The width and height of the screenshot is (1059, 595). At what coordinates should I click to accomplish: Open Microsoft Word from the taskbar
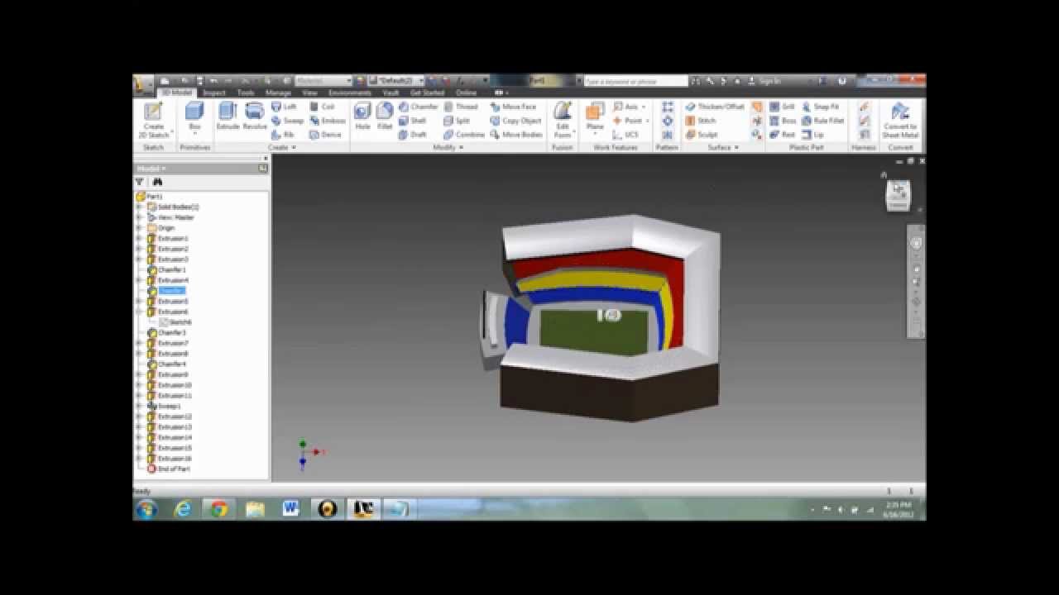pyautogui.click(x=290, y=509)
